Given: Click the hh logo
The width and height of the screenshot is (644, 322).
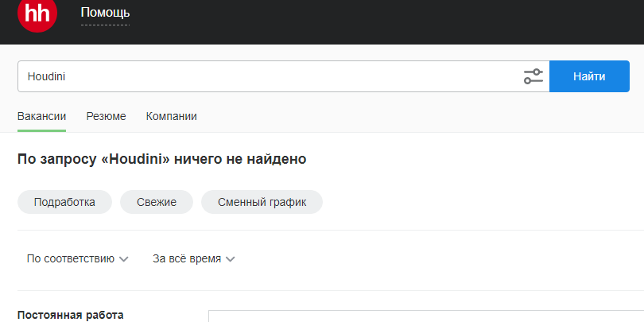Looking at the screenshot, I should 37,14.
